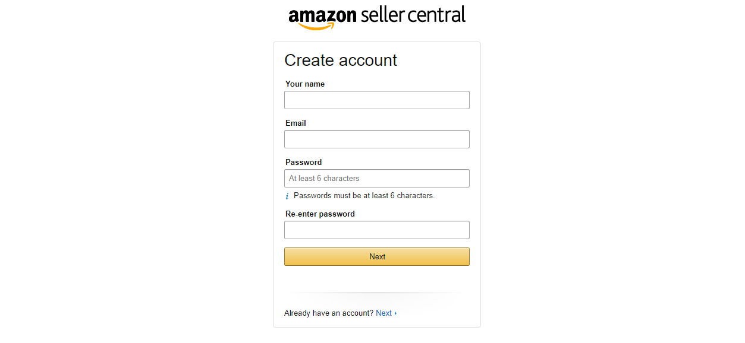Click the Password field with placeholder text
The width and height of the screenshot is (745, 343).
pyautogui.click(x=376, y=178)
